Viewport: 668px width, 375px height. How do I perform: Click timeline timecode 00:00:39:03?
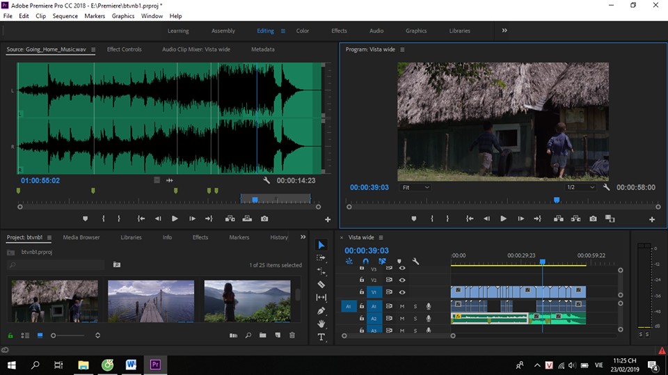coord(367,250)
